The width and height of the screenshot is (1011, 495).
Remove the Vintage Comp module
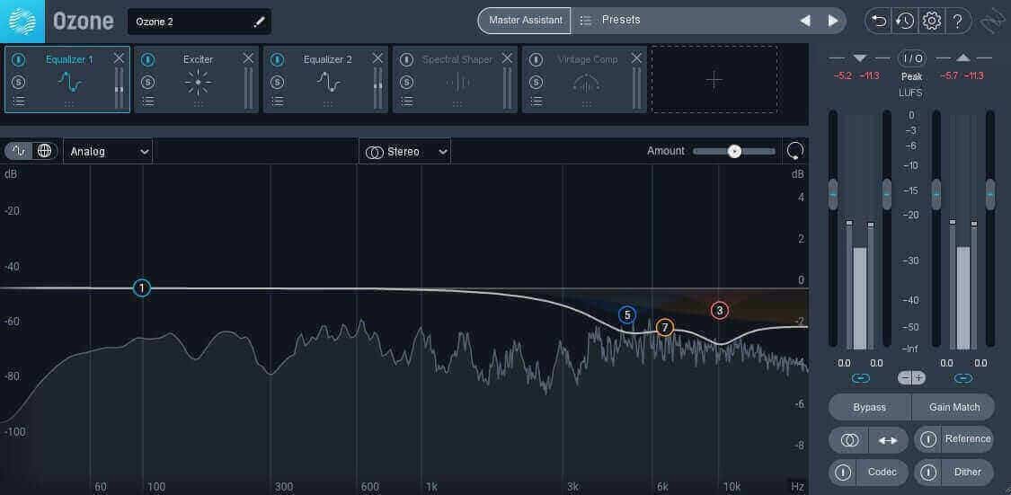pos(637,58)
